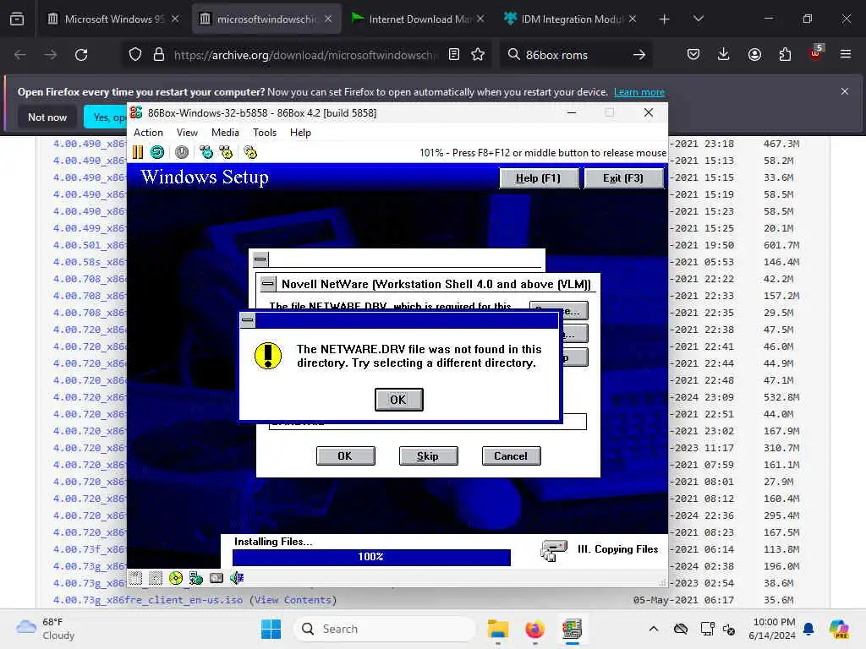This screenshot has width=866, height=649.
Task: Click the grey ACPI power shutdown icon
Action: click(x=182, y=152)
